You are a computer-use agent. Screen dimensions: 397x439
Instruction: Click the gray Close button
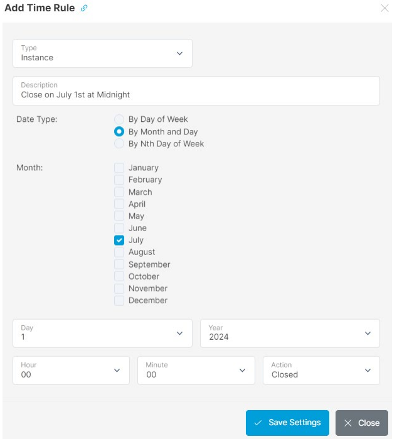click(362, 423)
